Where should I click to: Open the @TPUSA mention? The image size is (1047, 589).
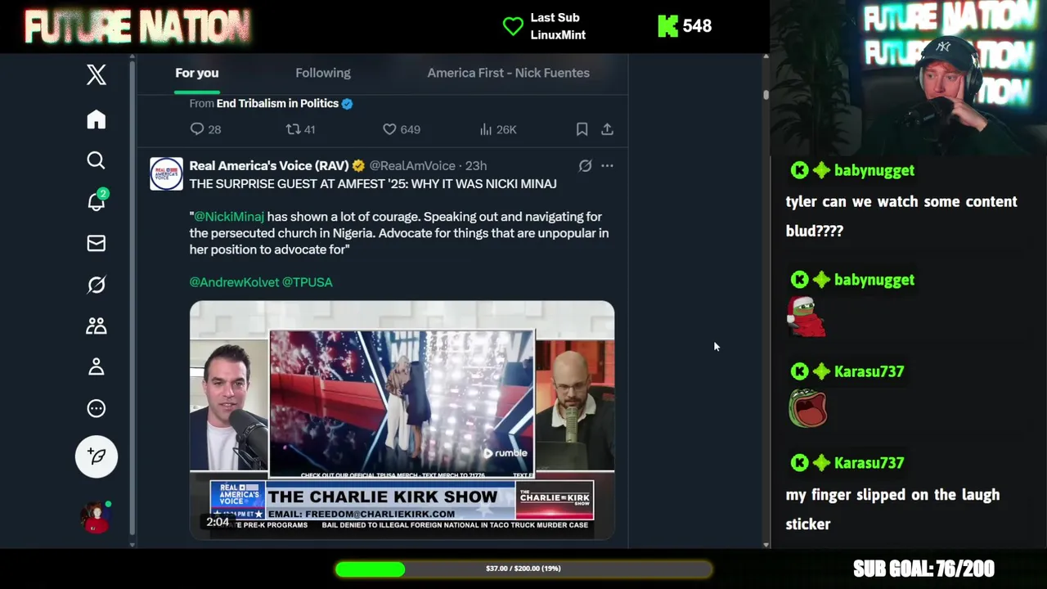point(308,281)
